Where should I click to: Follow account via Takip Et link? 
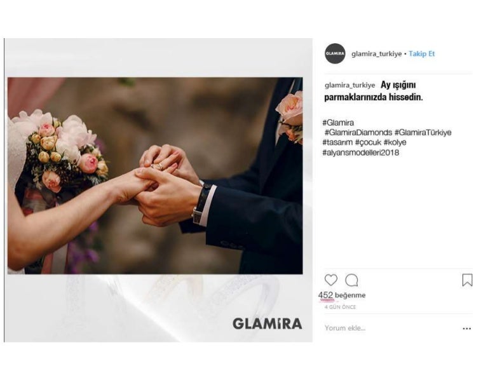422,53
